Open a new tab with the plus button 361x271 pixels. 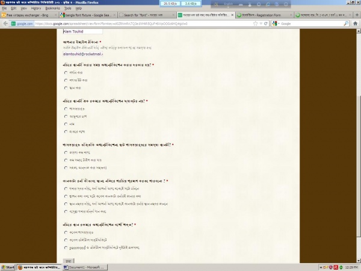pos(357,15)
